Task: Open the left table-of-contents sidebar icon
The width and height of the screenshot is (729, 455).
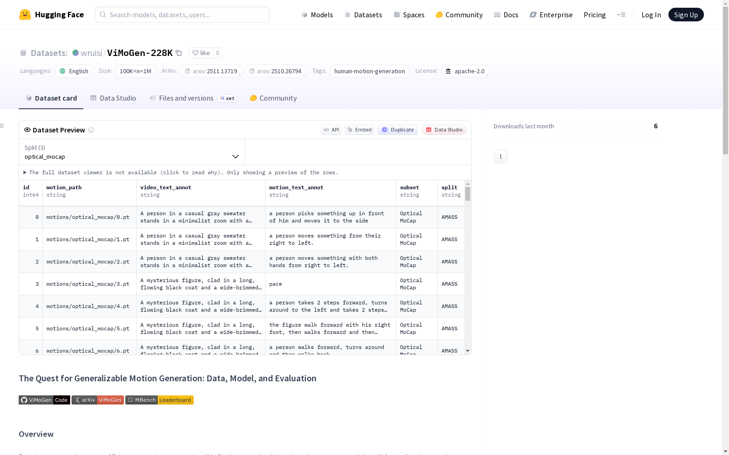Action: (2, 126)
